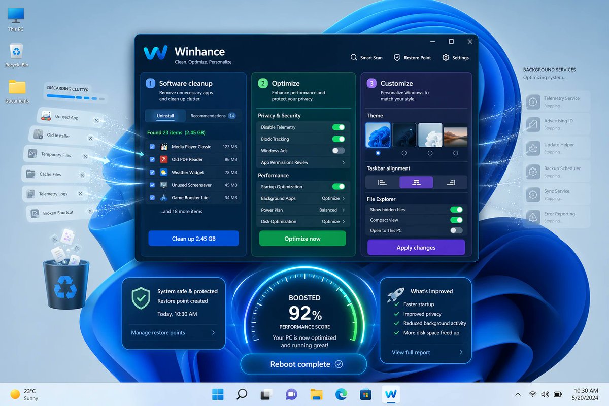Open the Winhance app in taskbar
This screenshot has width=609, height=406.
[x=391, y=394]
